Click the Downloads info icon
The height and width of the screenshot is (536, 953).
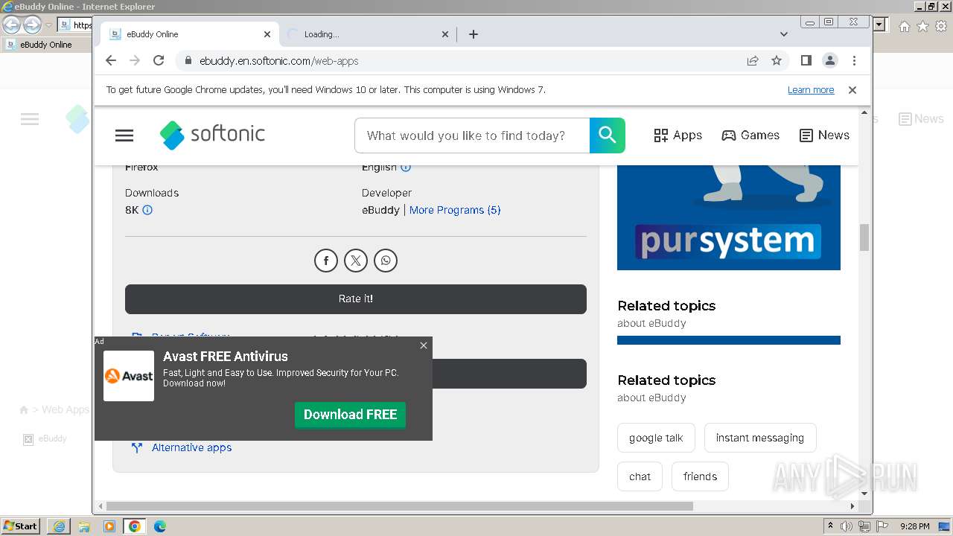pos(147,210)
